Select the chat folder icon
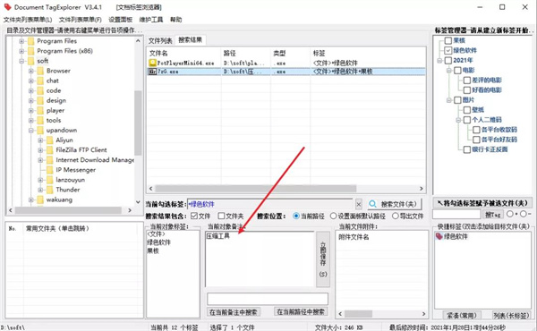The image size is (537, 331). pos(40,81)
